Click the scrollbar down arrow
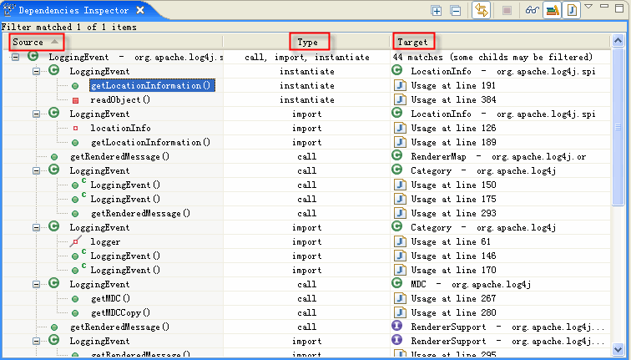This screenshot has width=631, height=360. 618,349
